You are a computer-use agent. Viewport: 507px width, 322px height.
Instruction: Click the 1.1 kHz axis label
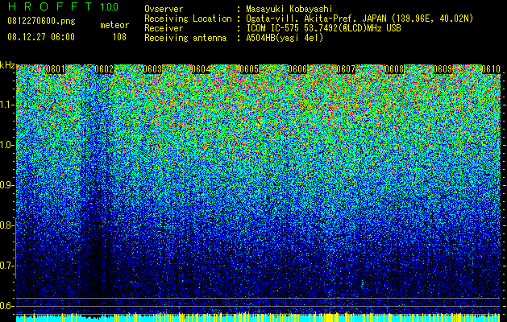7,105
